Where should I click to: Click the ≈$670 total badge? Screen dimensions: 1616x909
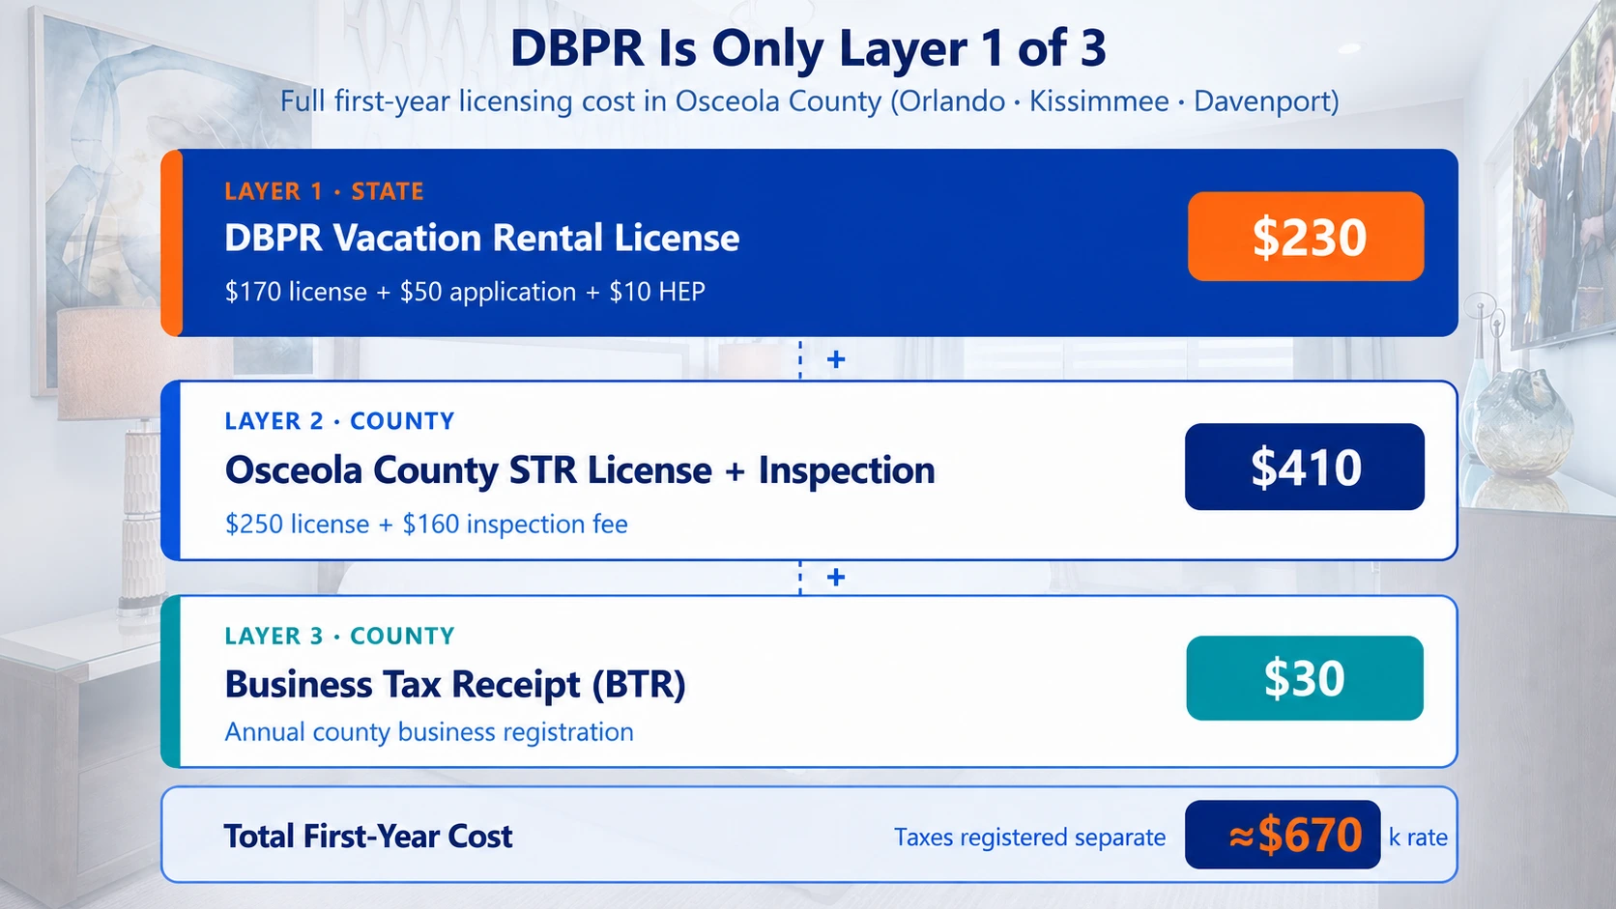tap(1283, 835)
